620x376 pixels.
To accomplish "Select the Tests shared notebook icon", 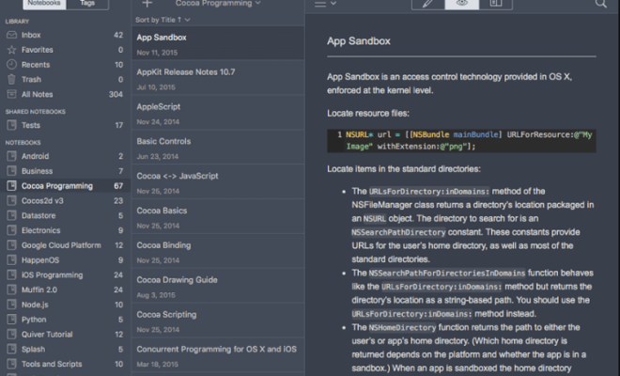I will pyautogui.click(x=12, y=125).
